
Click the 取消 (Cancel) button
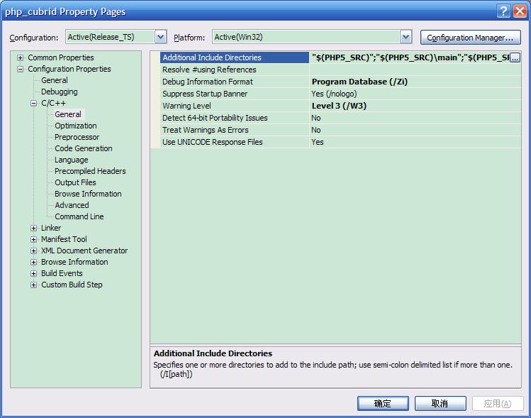440,403
